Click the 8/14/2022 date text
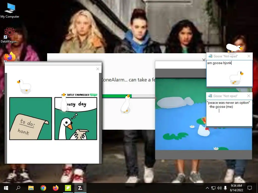 click(236, 190)
